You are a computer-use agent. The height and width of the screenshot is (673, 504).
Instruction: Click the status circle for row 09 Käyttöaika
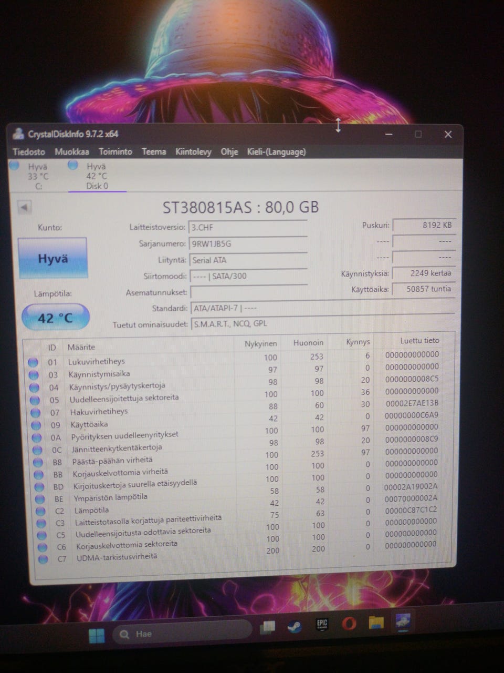coord(36,425)
